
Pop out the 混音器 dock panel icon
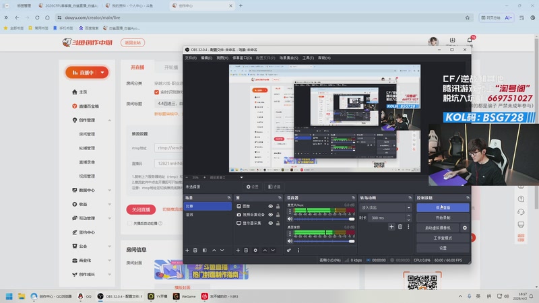click(353, 198)
